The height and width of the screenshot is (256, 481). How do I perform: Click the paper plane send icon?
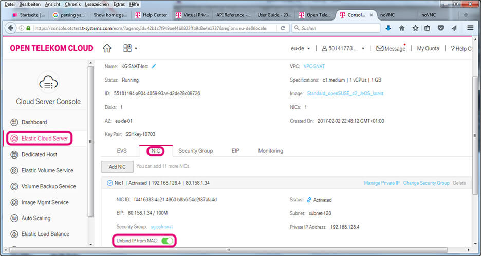454,28
